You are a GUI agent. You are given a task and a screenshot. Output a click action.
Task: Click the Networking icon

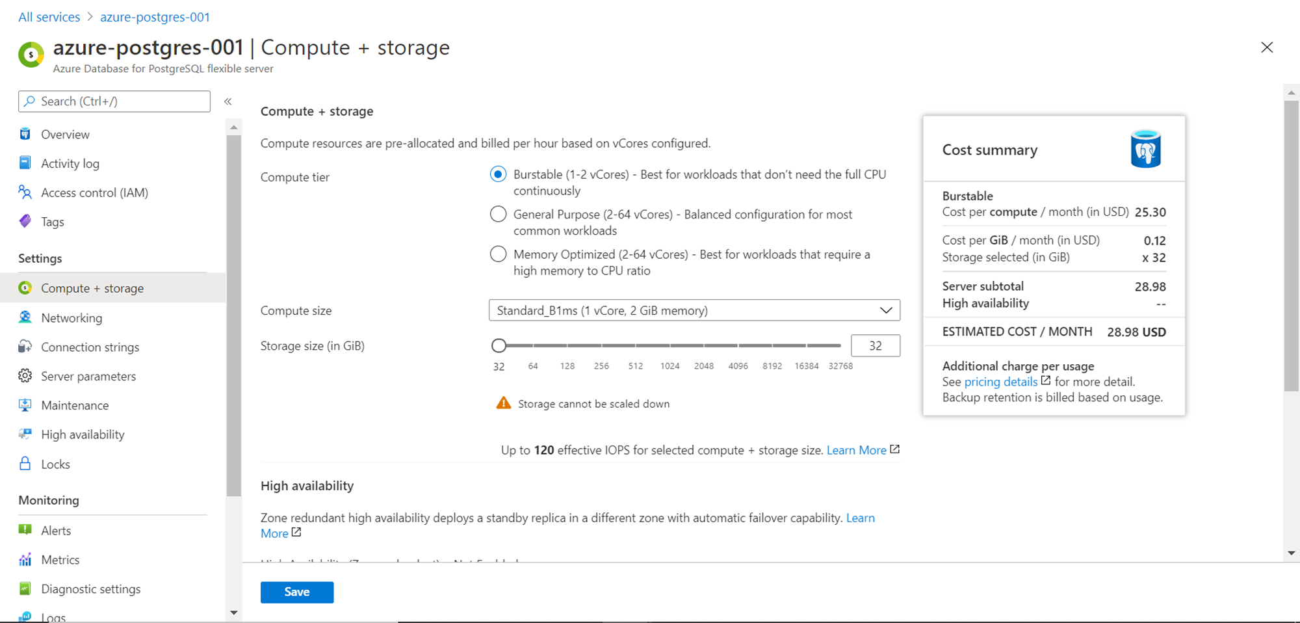[25, 317]
